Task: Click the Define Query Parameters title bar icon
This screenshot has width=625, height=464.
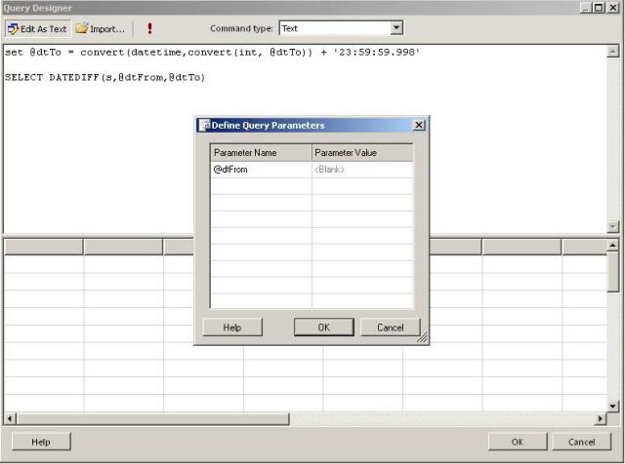Action: pos(204,125)
